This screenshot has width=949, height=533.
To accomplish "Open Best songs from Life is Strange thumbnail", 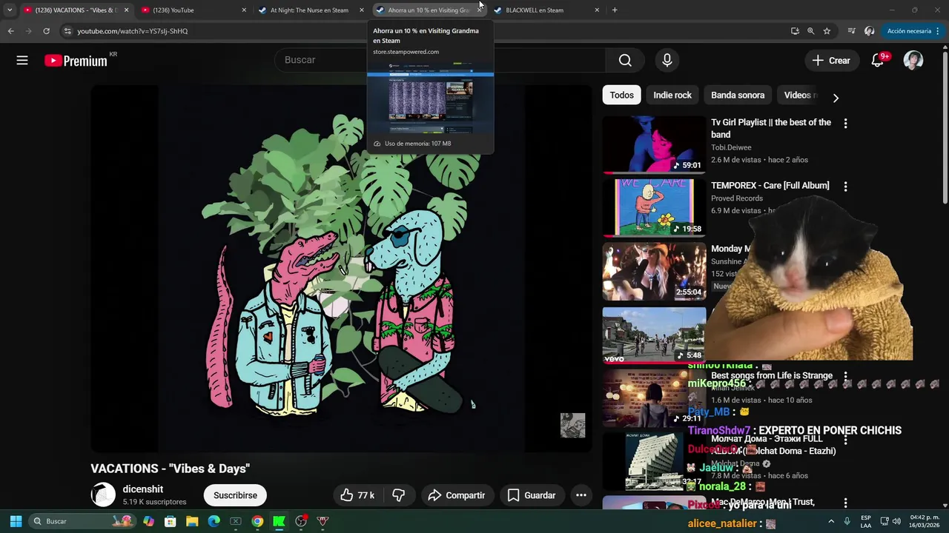I will coord(654,398).
